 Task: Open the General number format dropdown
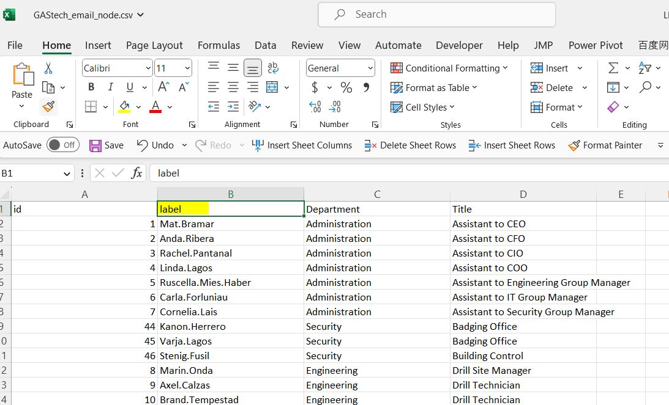coord(370,68)
